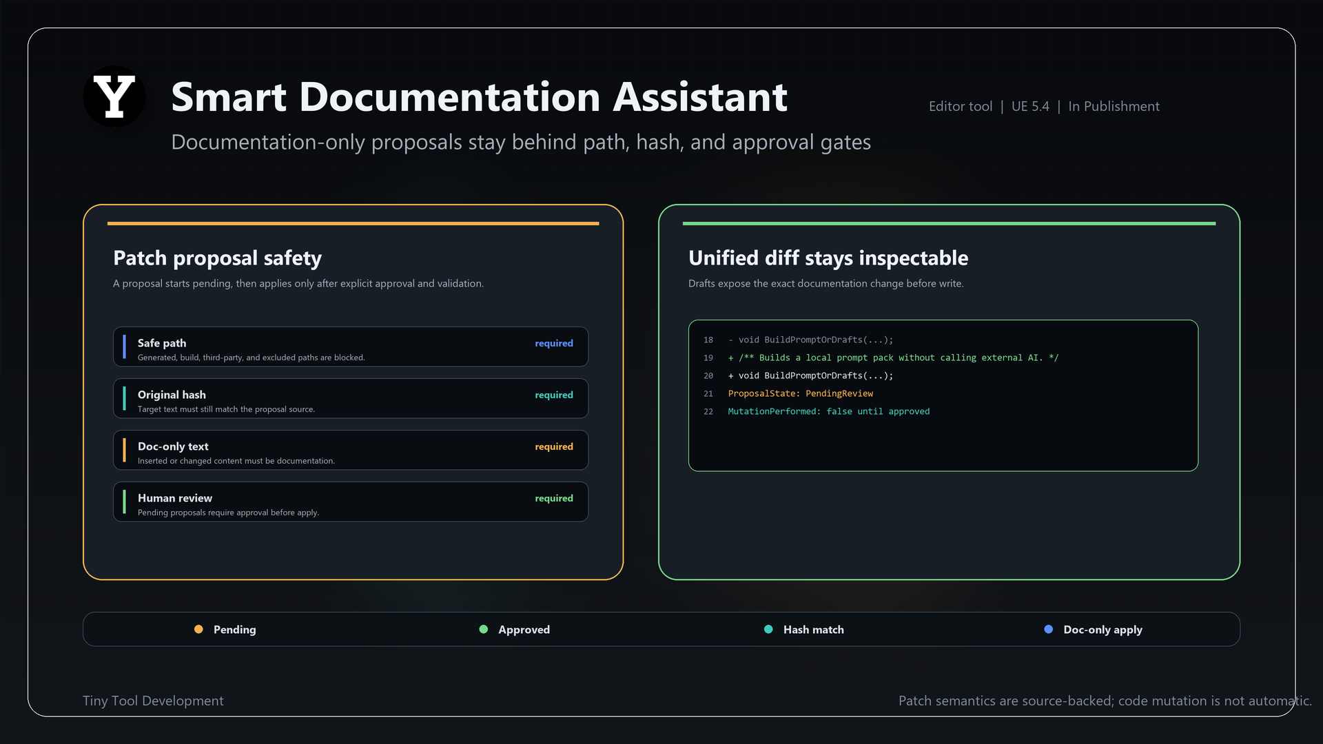Click the 'Editor tool' header tag
The image size is (1323, 744).
pos(961,106)
